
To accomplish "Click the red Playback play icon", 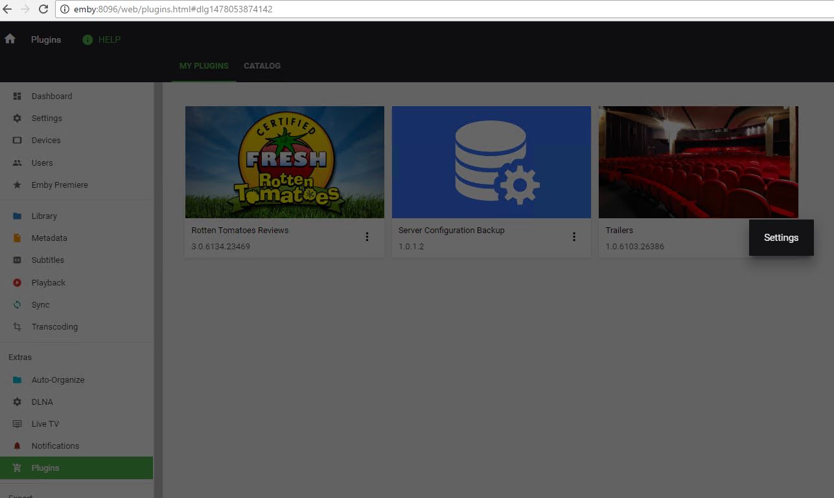I will click(17, 283).
